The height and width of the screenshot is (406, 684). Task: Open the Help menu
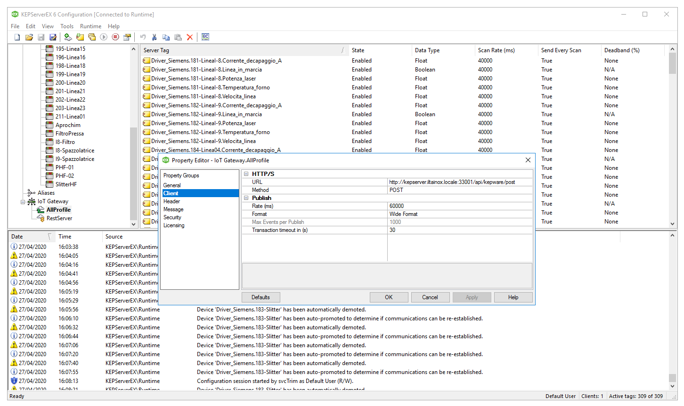(x=114, y=26)
